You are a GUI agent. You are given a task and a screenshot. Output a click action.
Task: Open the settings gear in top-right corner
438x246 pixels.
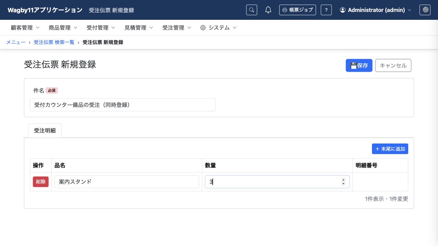(425, 10)
